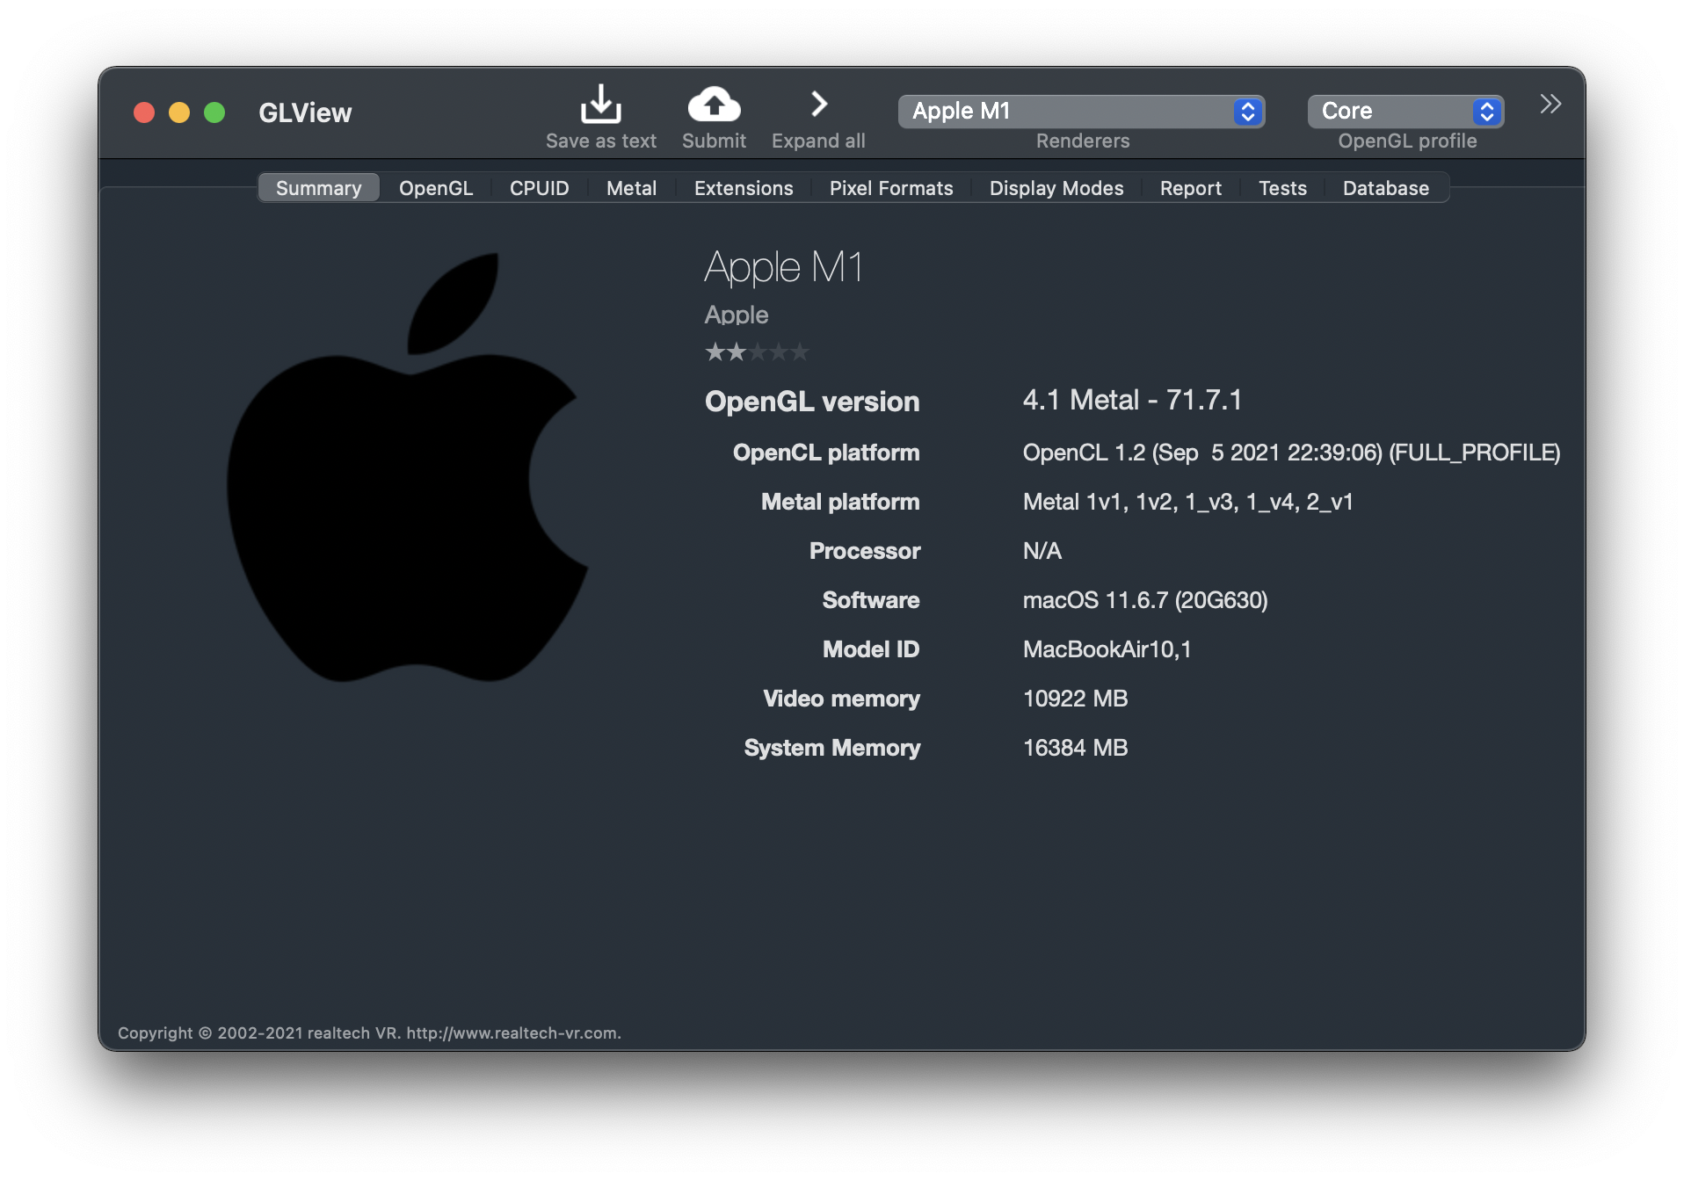The image size is (1684, 1181).
Task: Switch to the Pixel Formats tab
Action: pos(891,188)
